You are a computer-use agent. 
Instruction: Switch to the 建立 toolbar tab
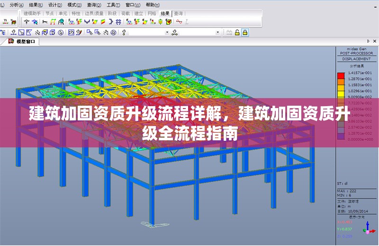139,14
